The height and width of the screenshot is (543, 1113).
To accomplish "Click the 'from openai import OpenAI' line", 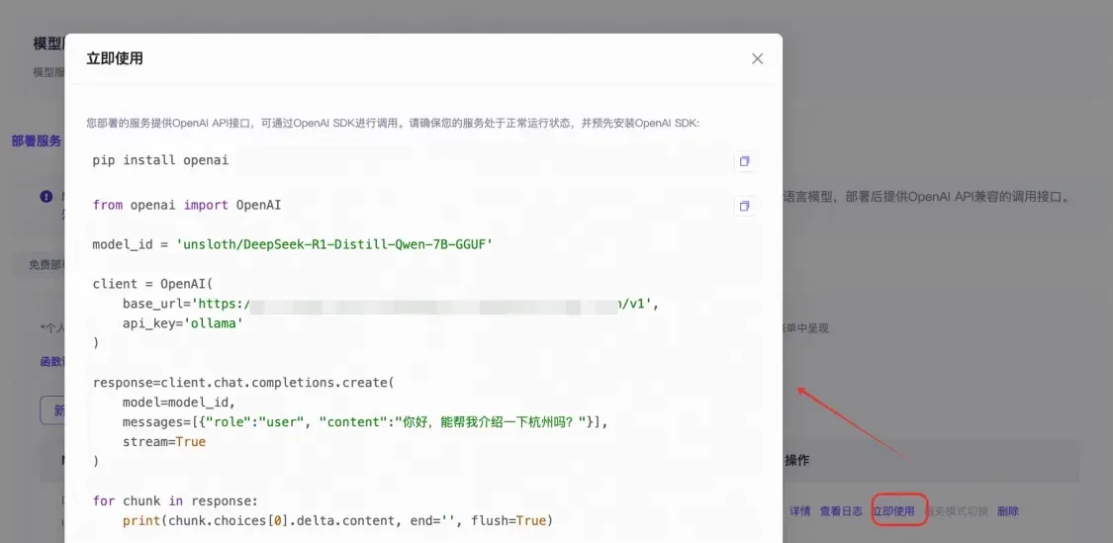I will point(187,205).
